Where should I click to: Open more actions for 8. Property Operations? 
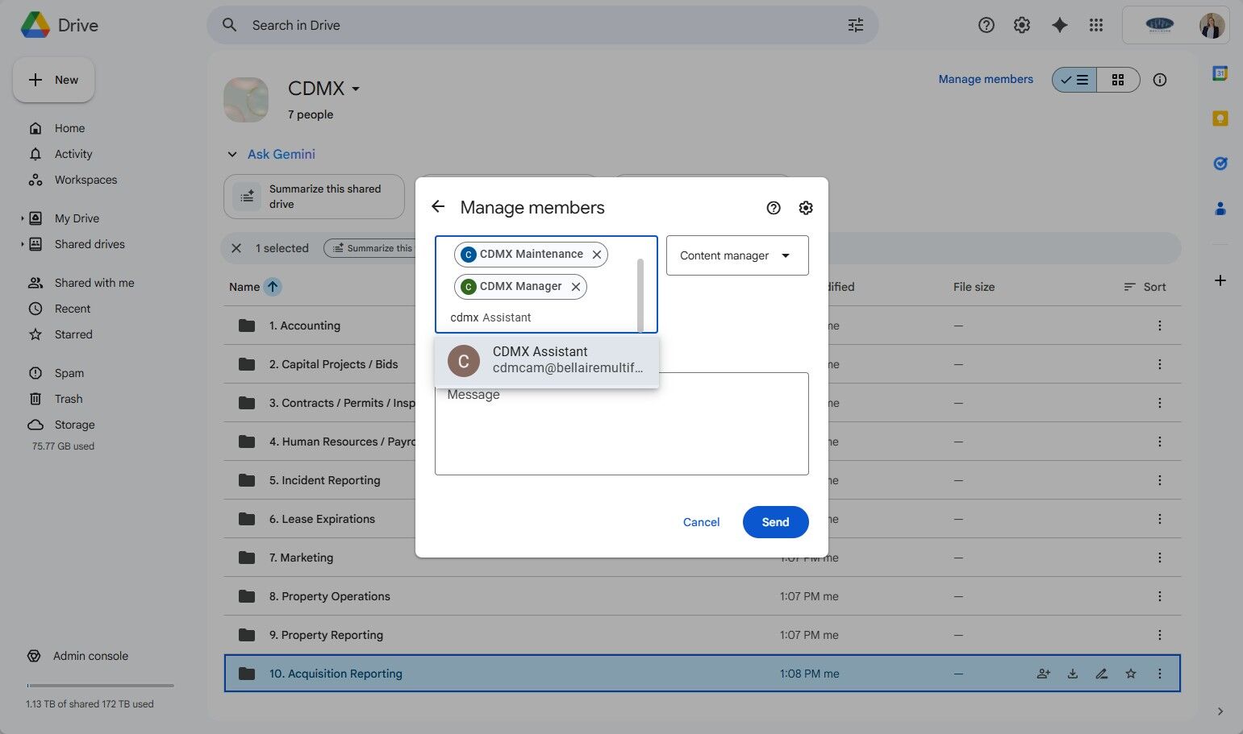tap(1160, 596)
